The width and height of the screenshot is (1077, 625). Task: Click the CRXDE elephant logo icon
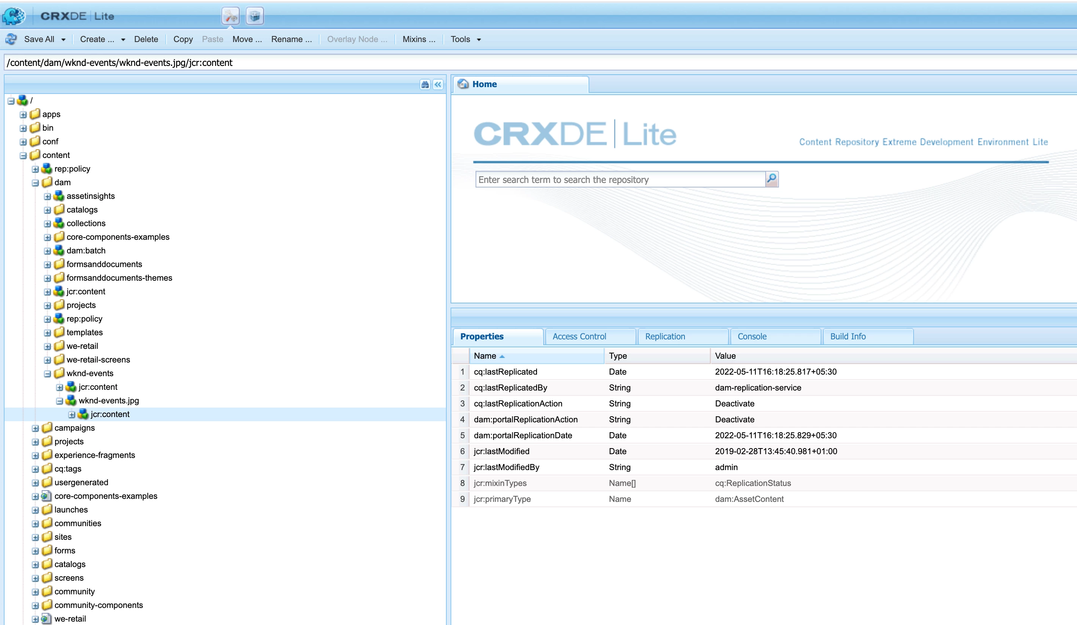[14, 16]
